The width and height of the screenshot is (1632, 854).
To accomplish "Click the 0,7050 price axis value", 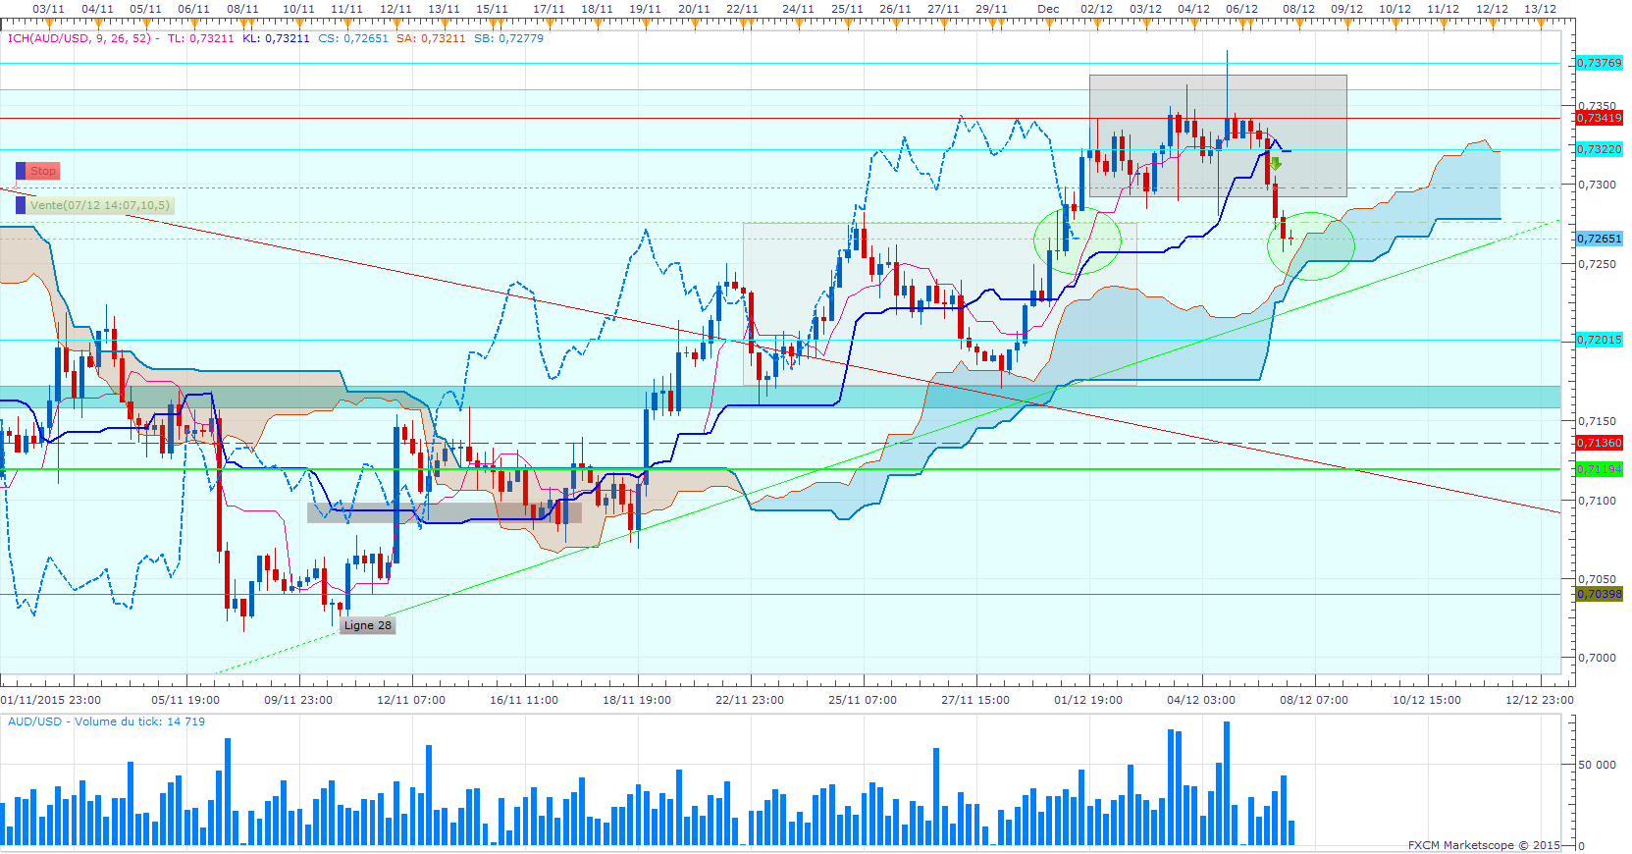I will 1597,579.
